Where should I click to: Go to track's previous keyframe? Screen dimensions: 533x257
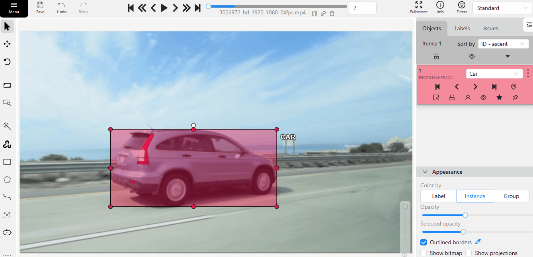click(x=457, y=86)
